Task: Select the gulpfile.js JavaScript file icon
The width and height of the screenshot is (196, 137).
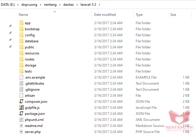Action: (21, 108)
